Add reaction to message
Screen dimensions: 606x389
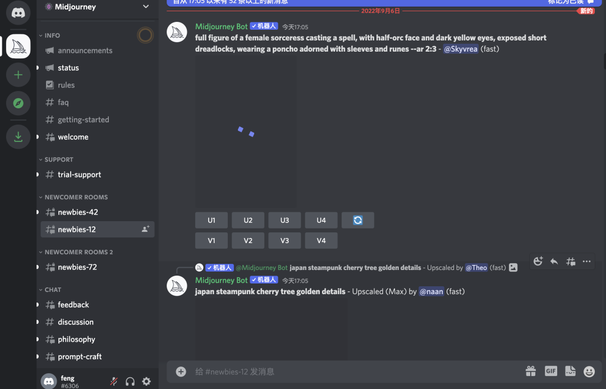(x=538, y=262)
